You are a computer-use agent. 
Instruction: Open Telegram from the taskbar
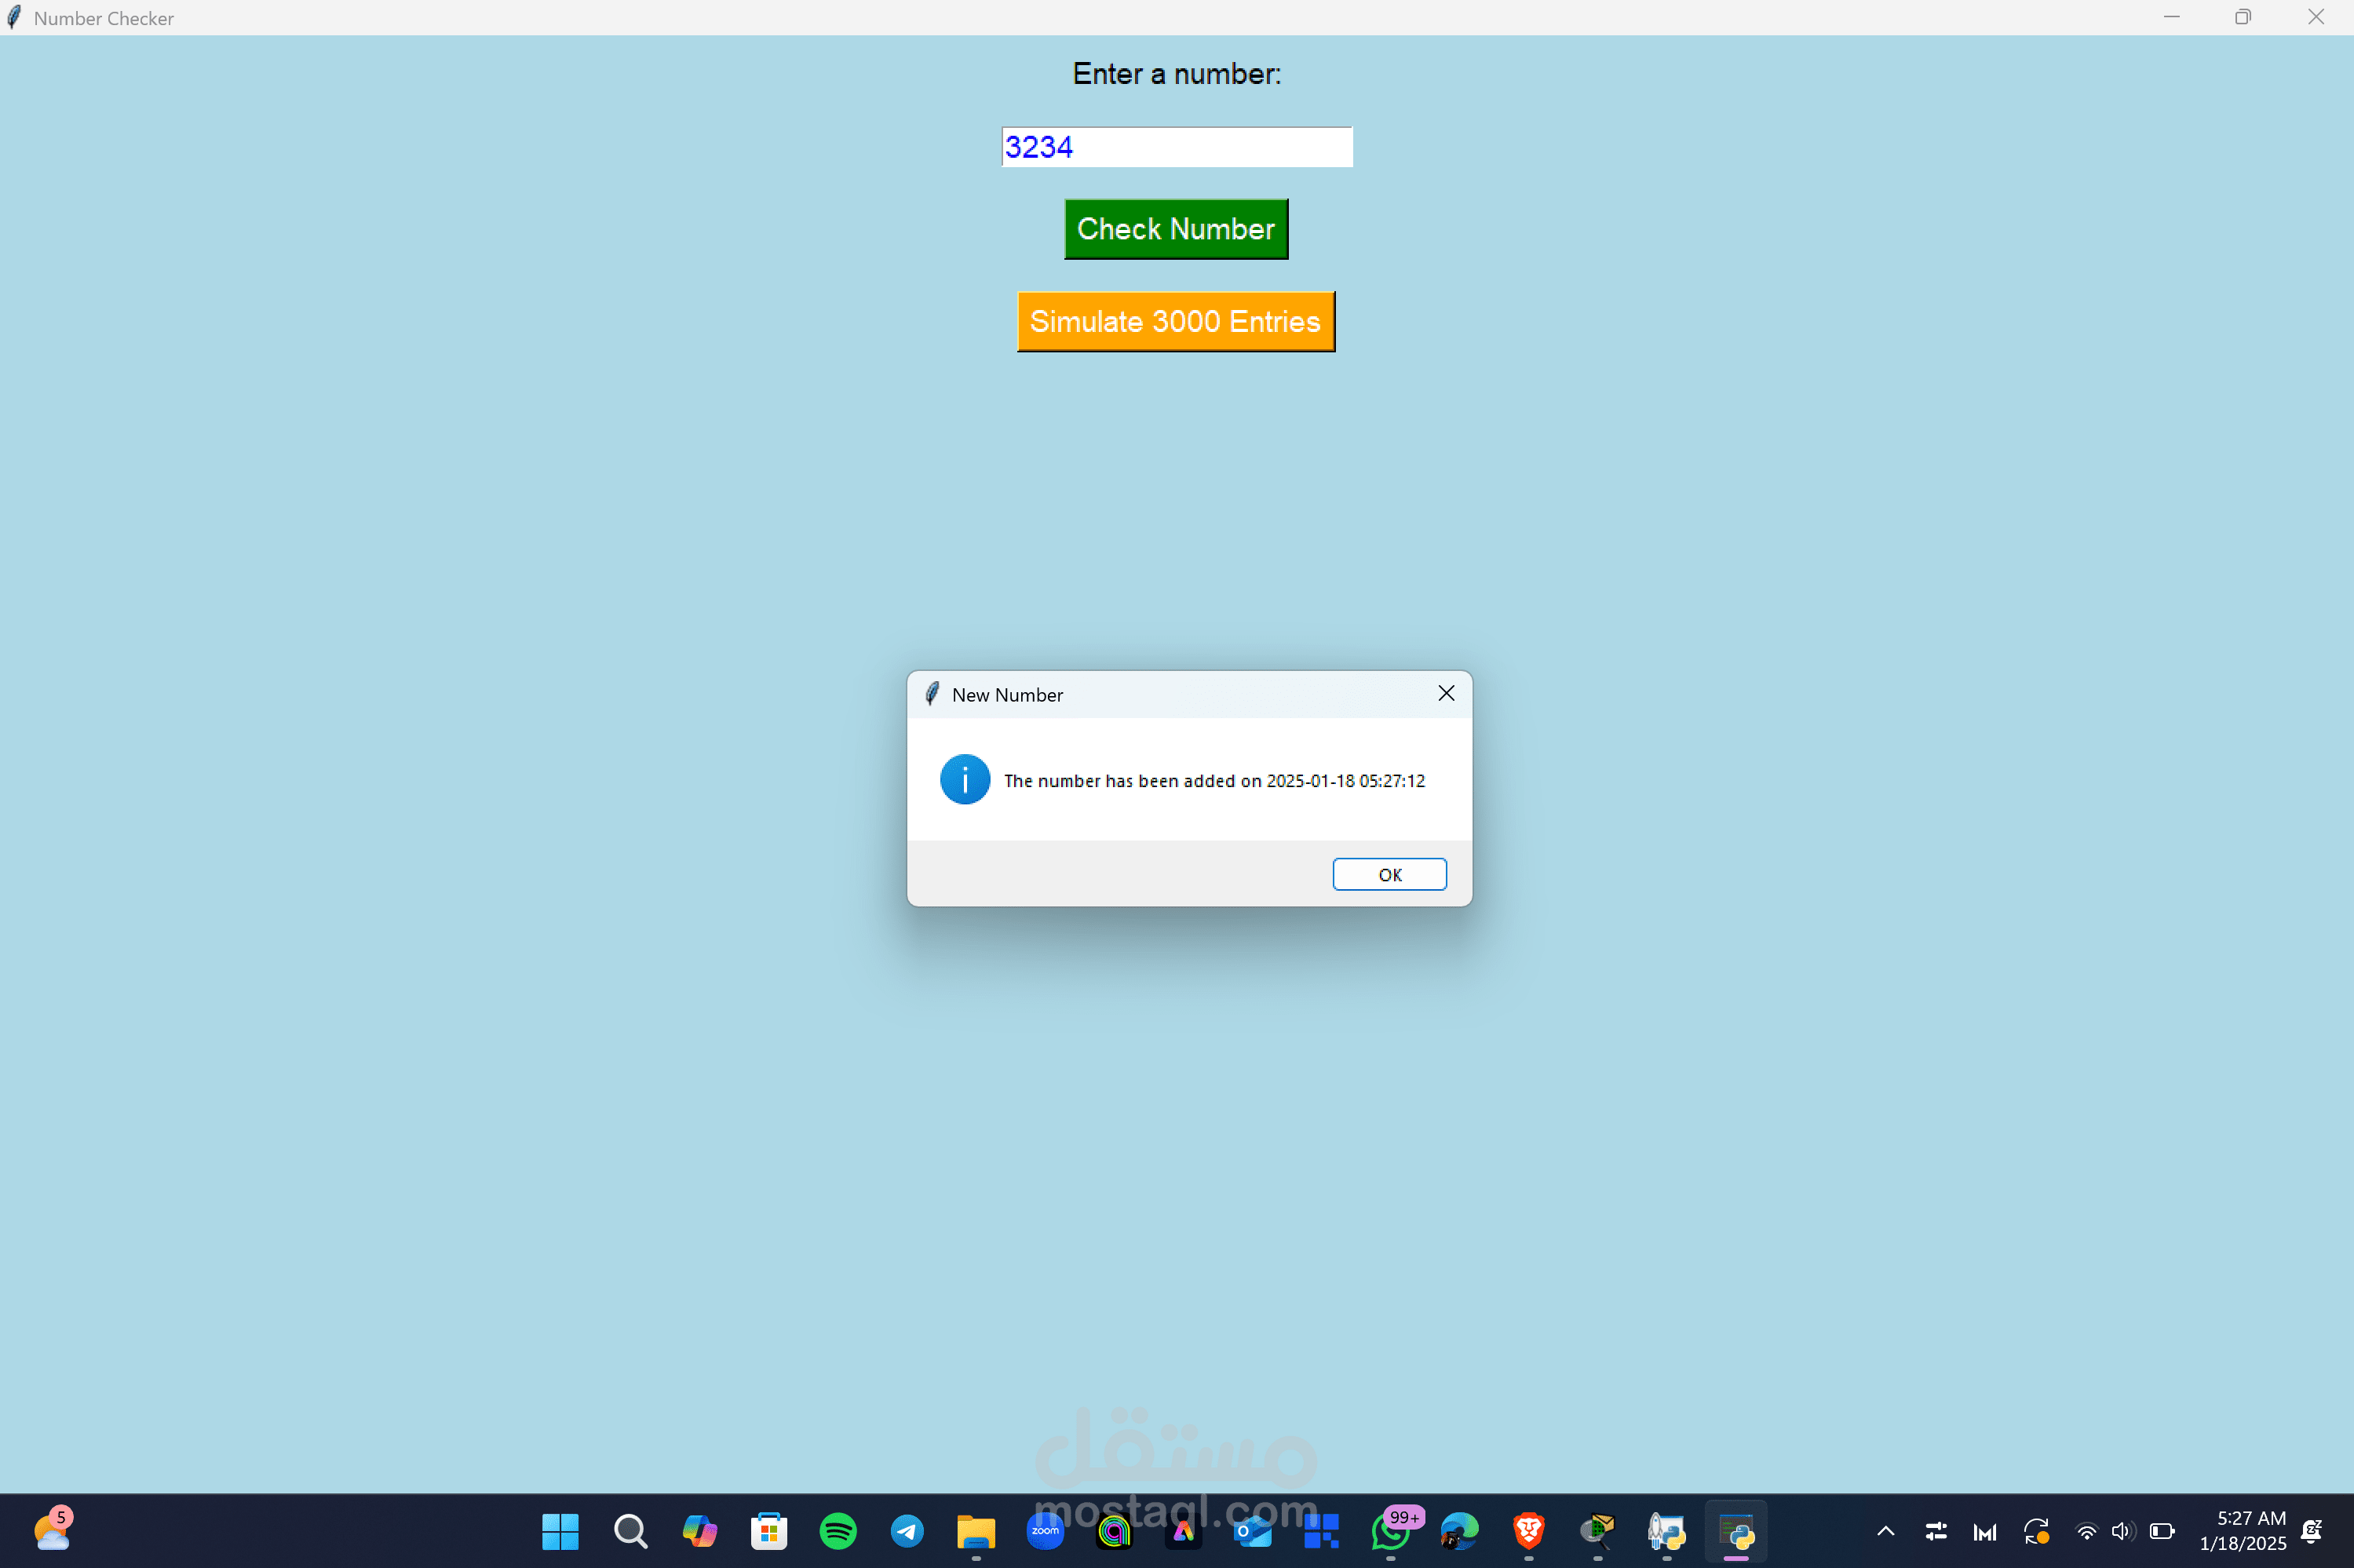[906, 1530]
